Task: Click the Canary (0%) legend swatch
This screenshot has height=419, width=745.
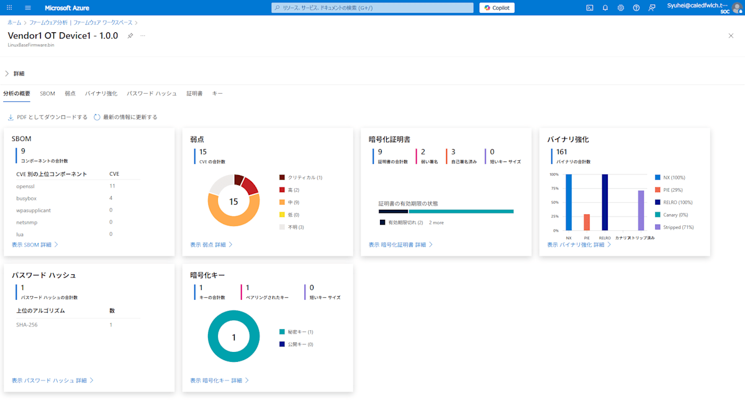Action: (x=657, y=215)
